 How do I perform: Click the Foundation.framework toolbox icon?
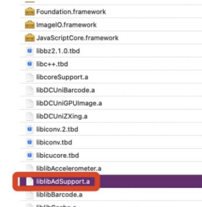(30, 11)
